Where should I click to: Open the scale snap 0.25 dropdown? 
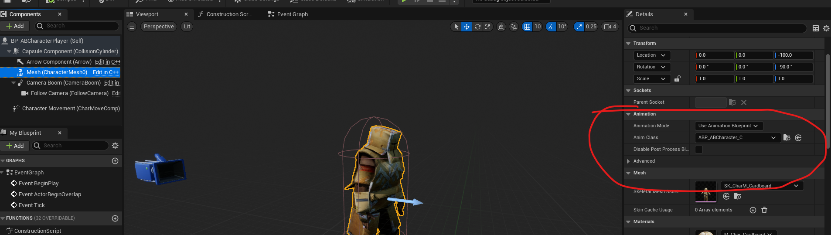click(x=591, y=27)
